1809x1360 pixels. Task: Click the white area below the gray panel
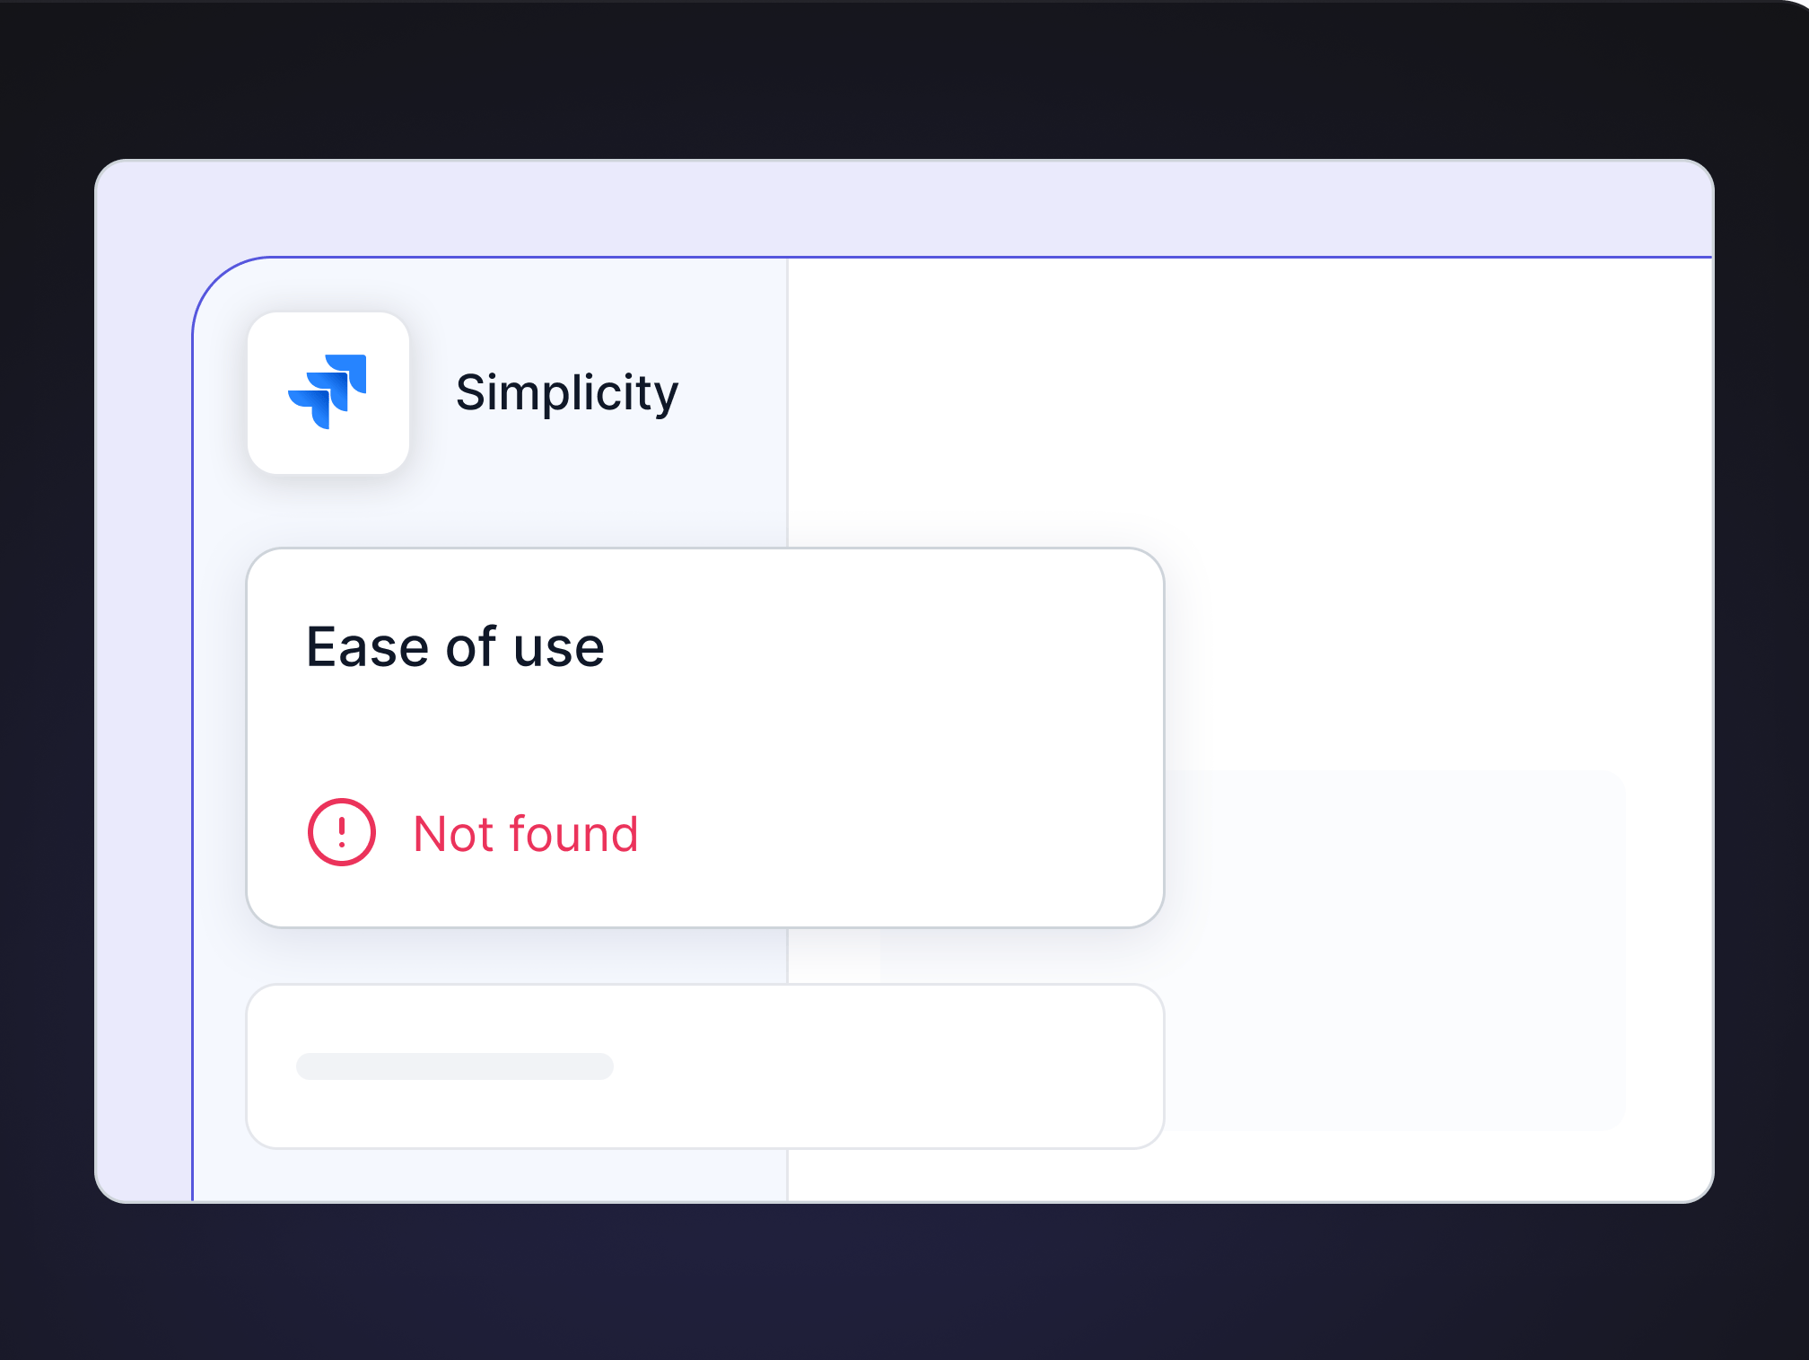point(1400,1167)
